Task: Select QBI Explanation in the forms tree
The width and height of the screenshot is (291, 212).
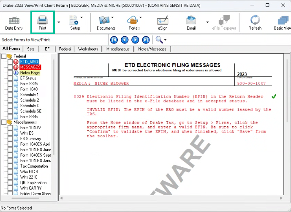Action: (33, 183)
